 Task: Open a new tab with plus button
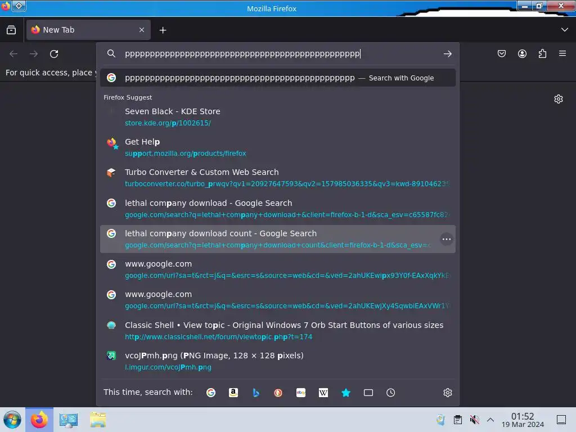click(163, 30)
